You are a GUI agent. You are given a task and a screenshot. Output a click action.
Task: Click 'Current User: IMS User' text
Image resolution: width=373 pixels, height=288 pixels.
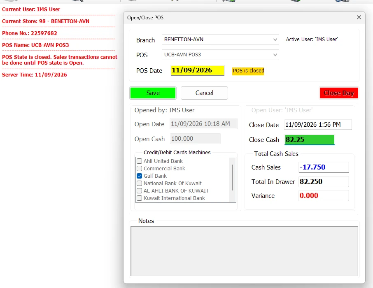pyautogui.click(x=31, y=9)
